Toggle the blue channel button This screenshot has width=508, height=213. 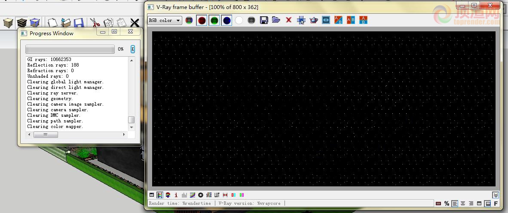tap(226, 20)
